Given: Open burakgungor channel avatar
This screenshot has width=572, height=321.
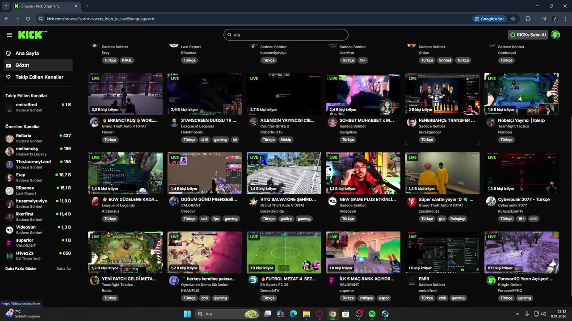Looking at the screenshot, I should click(412, 122).
